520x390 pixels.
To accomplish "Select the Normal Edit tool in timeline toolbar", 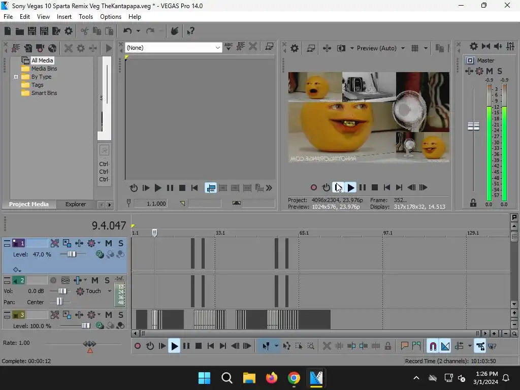I will coord(266,346).
